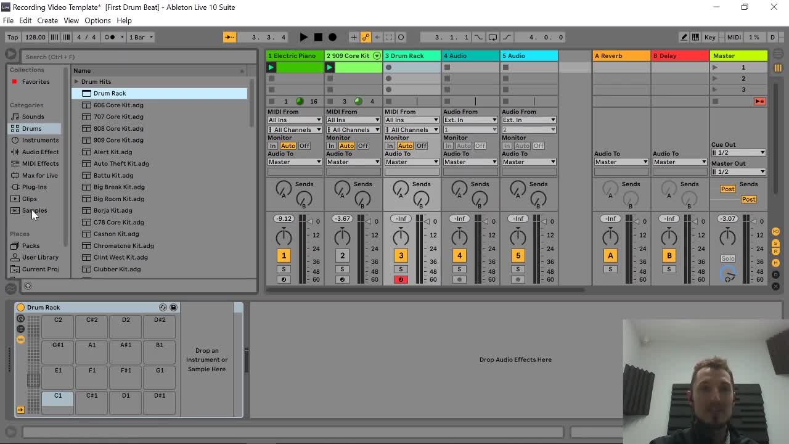This screenshot has height=444, width=789.
Task: Save Drum Rack preset disk icon
Action: (x=173, y=307)
